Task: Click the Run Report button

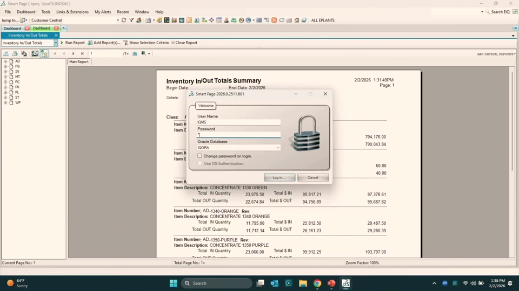Action: [72, 43]
